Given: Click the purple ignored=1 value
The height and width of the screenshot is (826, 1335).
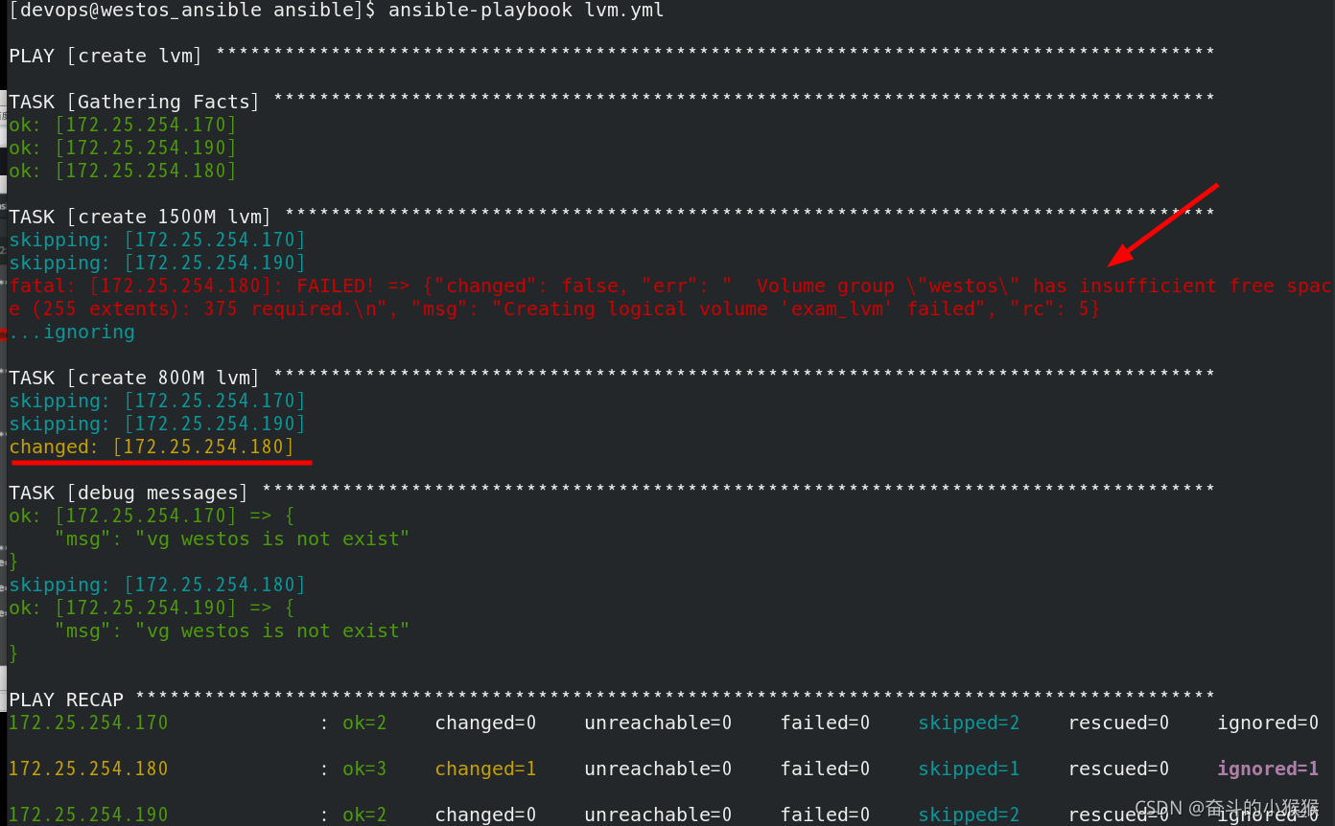Looking at the screenshot, I should [x=1268, y=769].
